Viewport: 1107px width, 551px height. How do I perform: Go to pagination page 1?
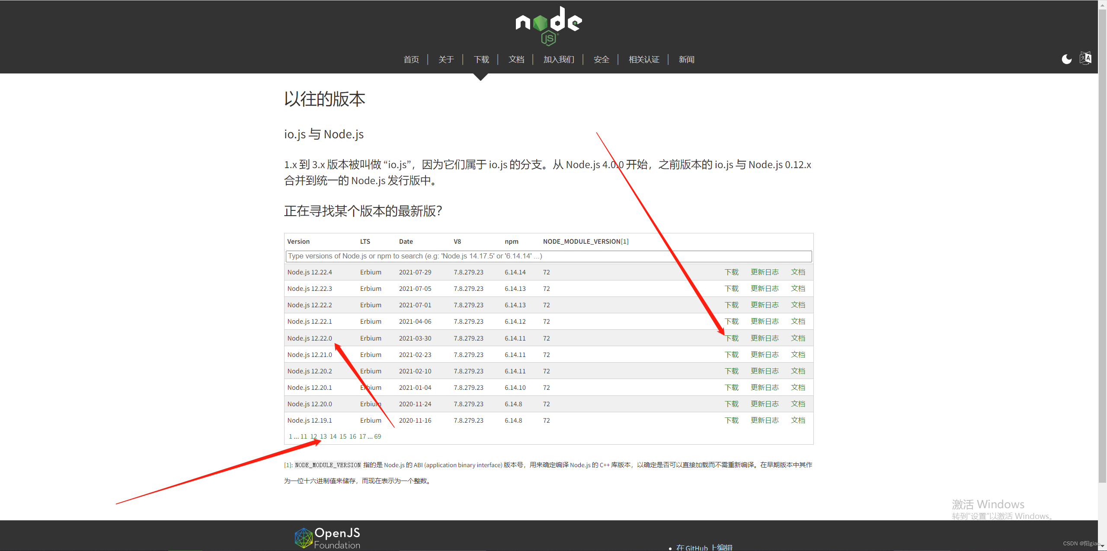291,436
